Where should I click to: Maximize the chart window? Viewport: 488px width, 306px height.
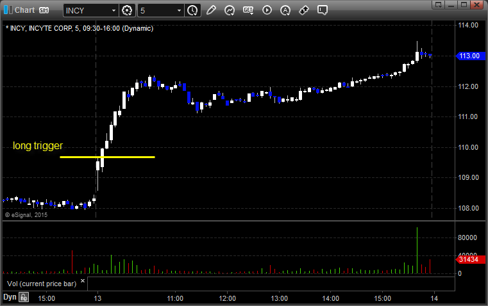click(464, 4)
